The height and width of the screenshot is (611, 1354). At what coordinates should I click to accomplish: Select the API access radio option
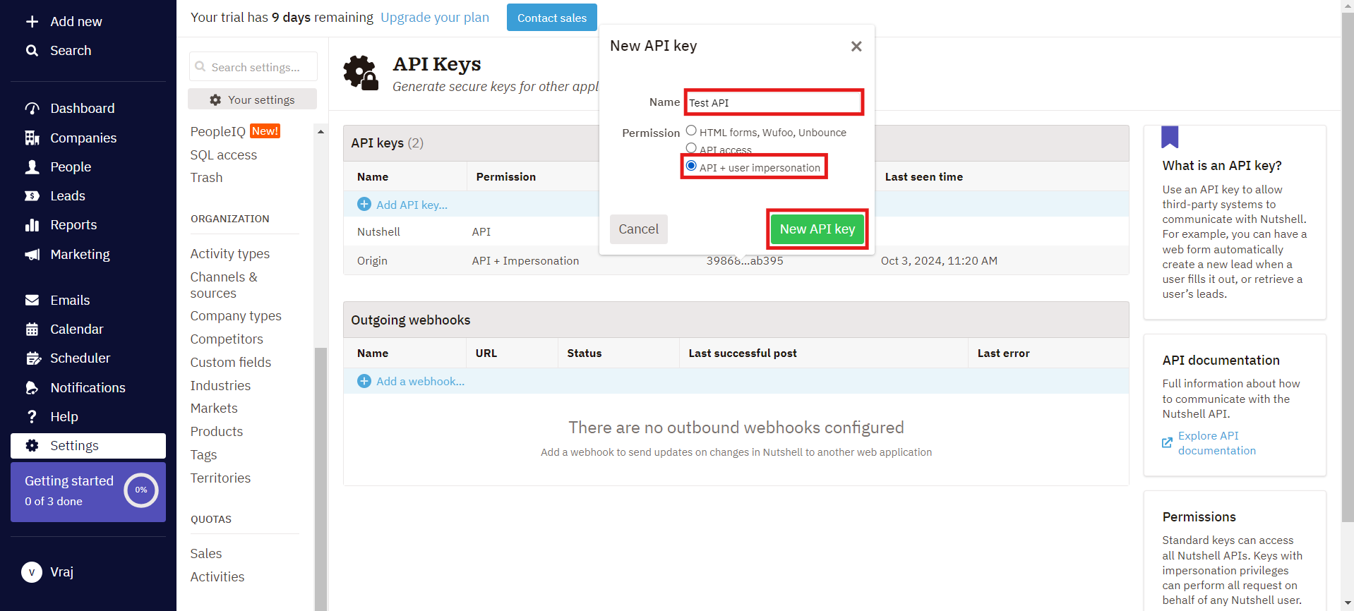tap(691, 148)
